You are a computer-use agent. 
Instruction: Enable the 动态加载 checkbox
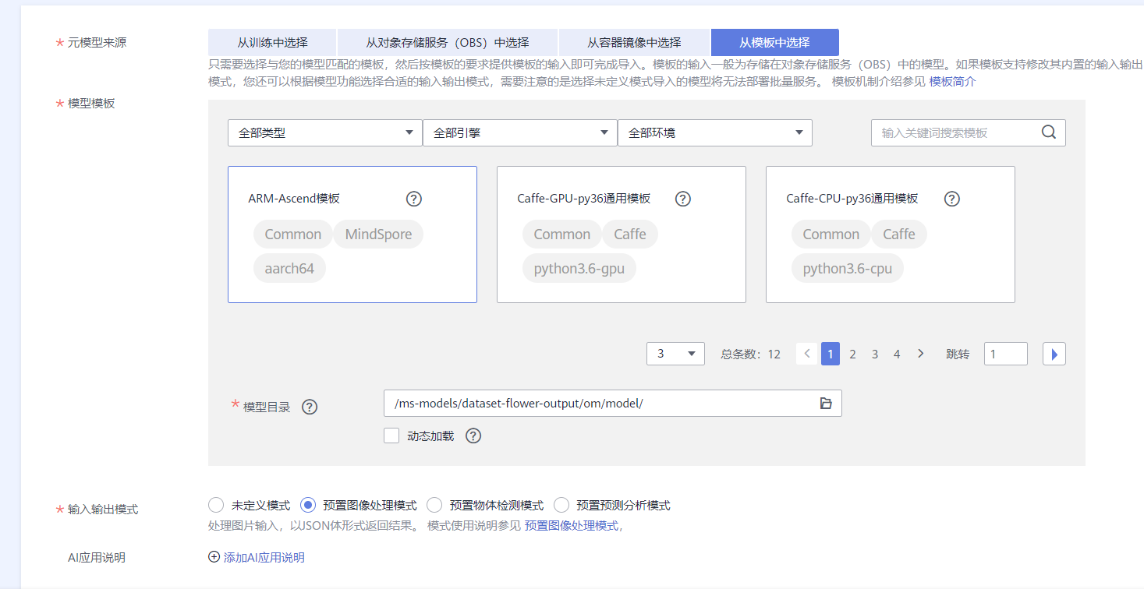391,436
